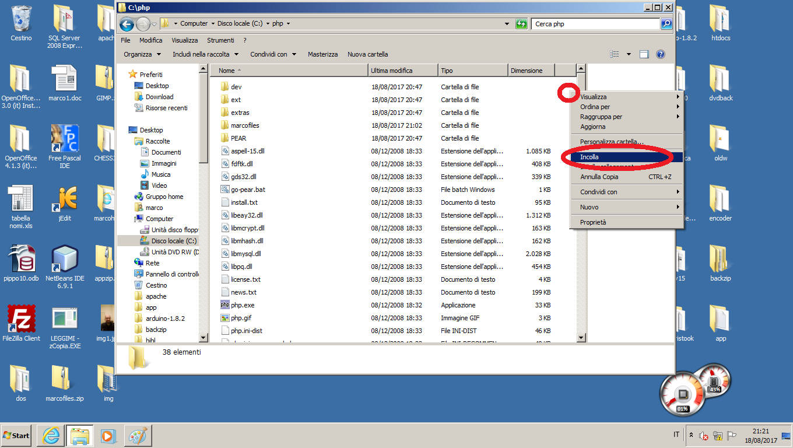Click the Nuova cartella button
The image size is (793, 448).
(367, 54)
